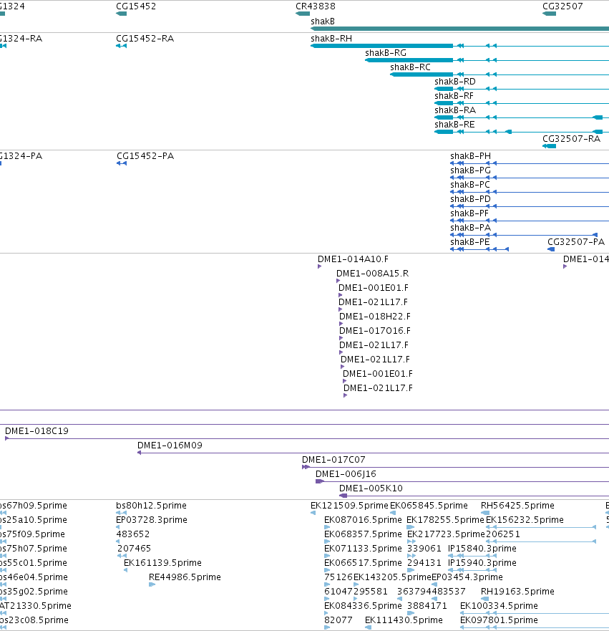The height and width of the screenshot is (631, 609).
Task: Select the 207465 EST entry
Action: pos(135,549)
